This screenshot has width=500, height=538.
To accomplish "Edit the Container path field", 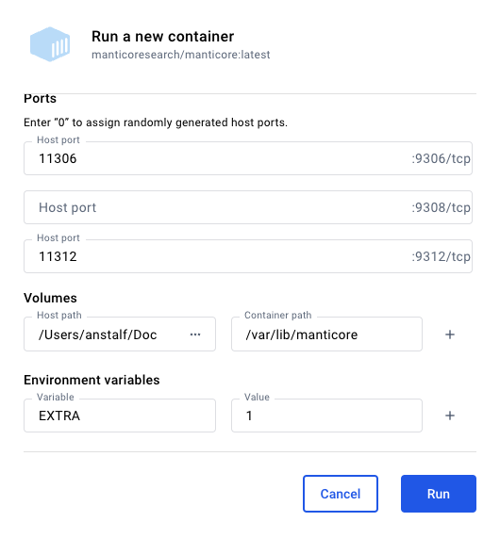I will (x=326, y=334).
